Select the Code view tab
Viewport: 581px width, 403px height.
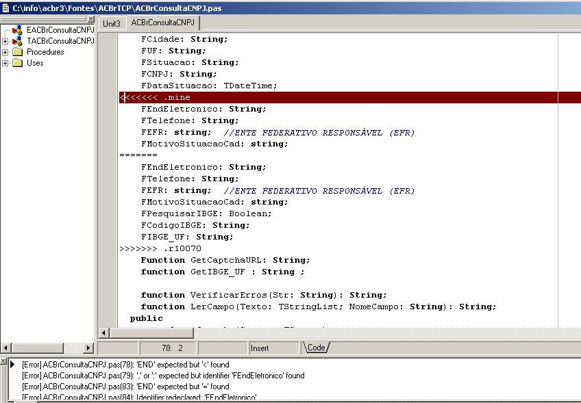[316, 348]
